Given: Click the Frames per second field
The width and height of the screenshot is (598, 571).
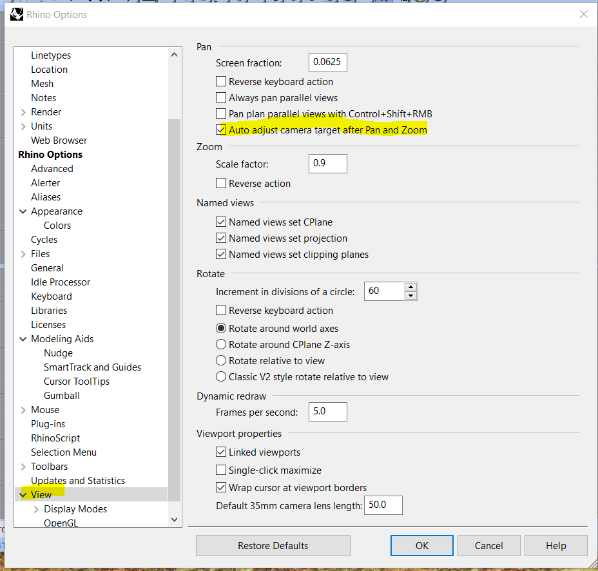Looking at the screenshot, I should 327,412.
